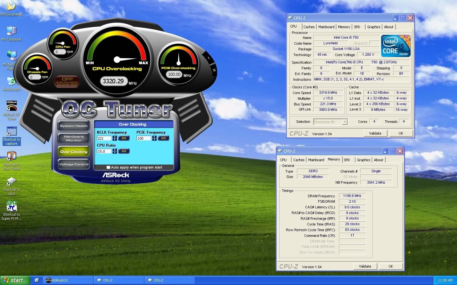The image size is (457, 285).
Task: Click NB Frequency value 3541.2 MHz
Action: point(376,182)
